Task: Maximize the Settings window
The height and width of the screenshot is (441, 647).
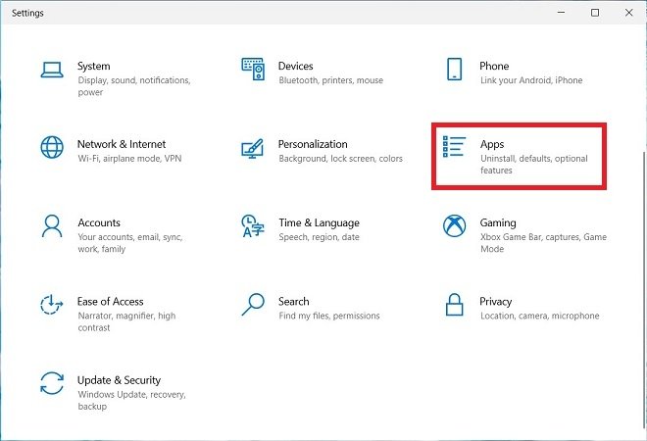Action: click(x=595, y=13)
